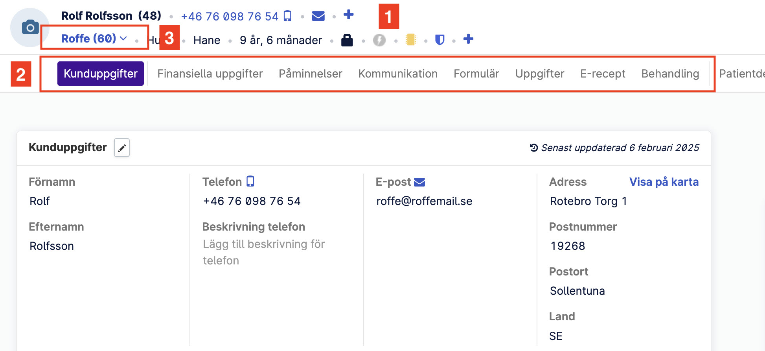Click the black padlock icon in patient row
Image resolution: width=765 pixels, height=351 pixels.
coord(347,40)
